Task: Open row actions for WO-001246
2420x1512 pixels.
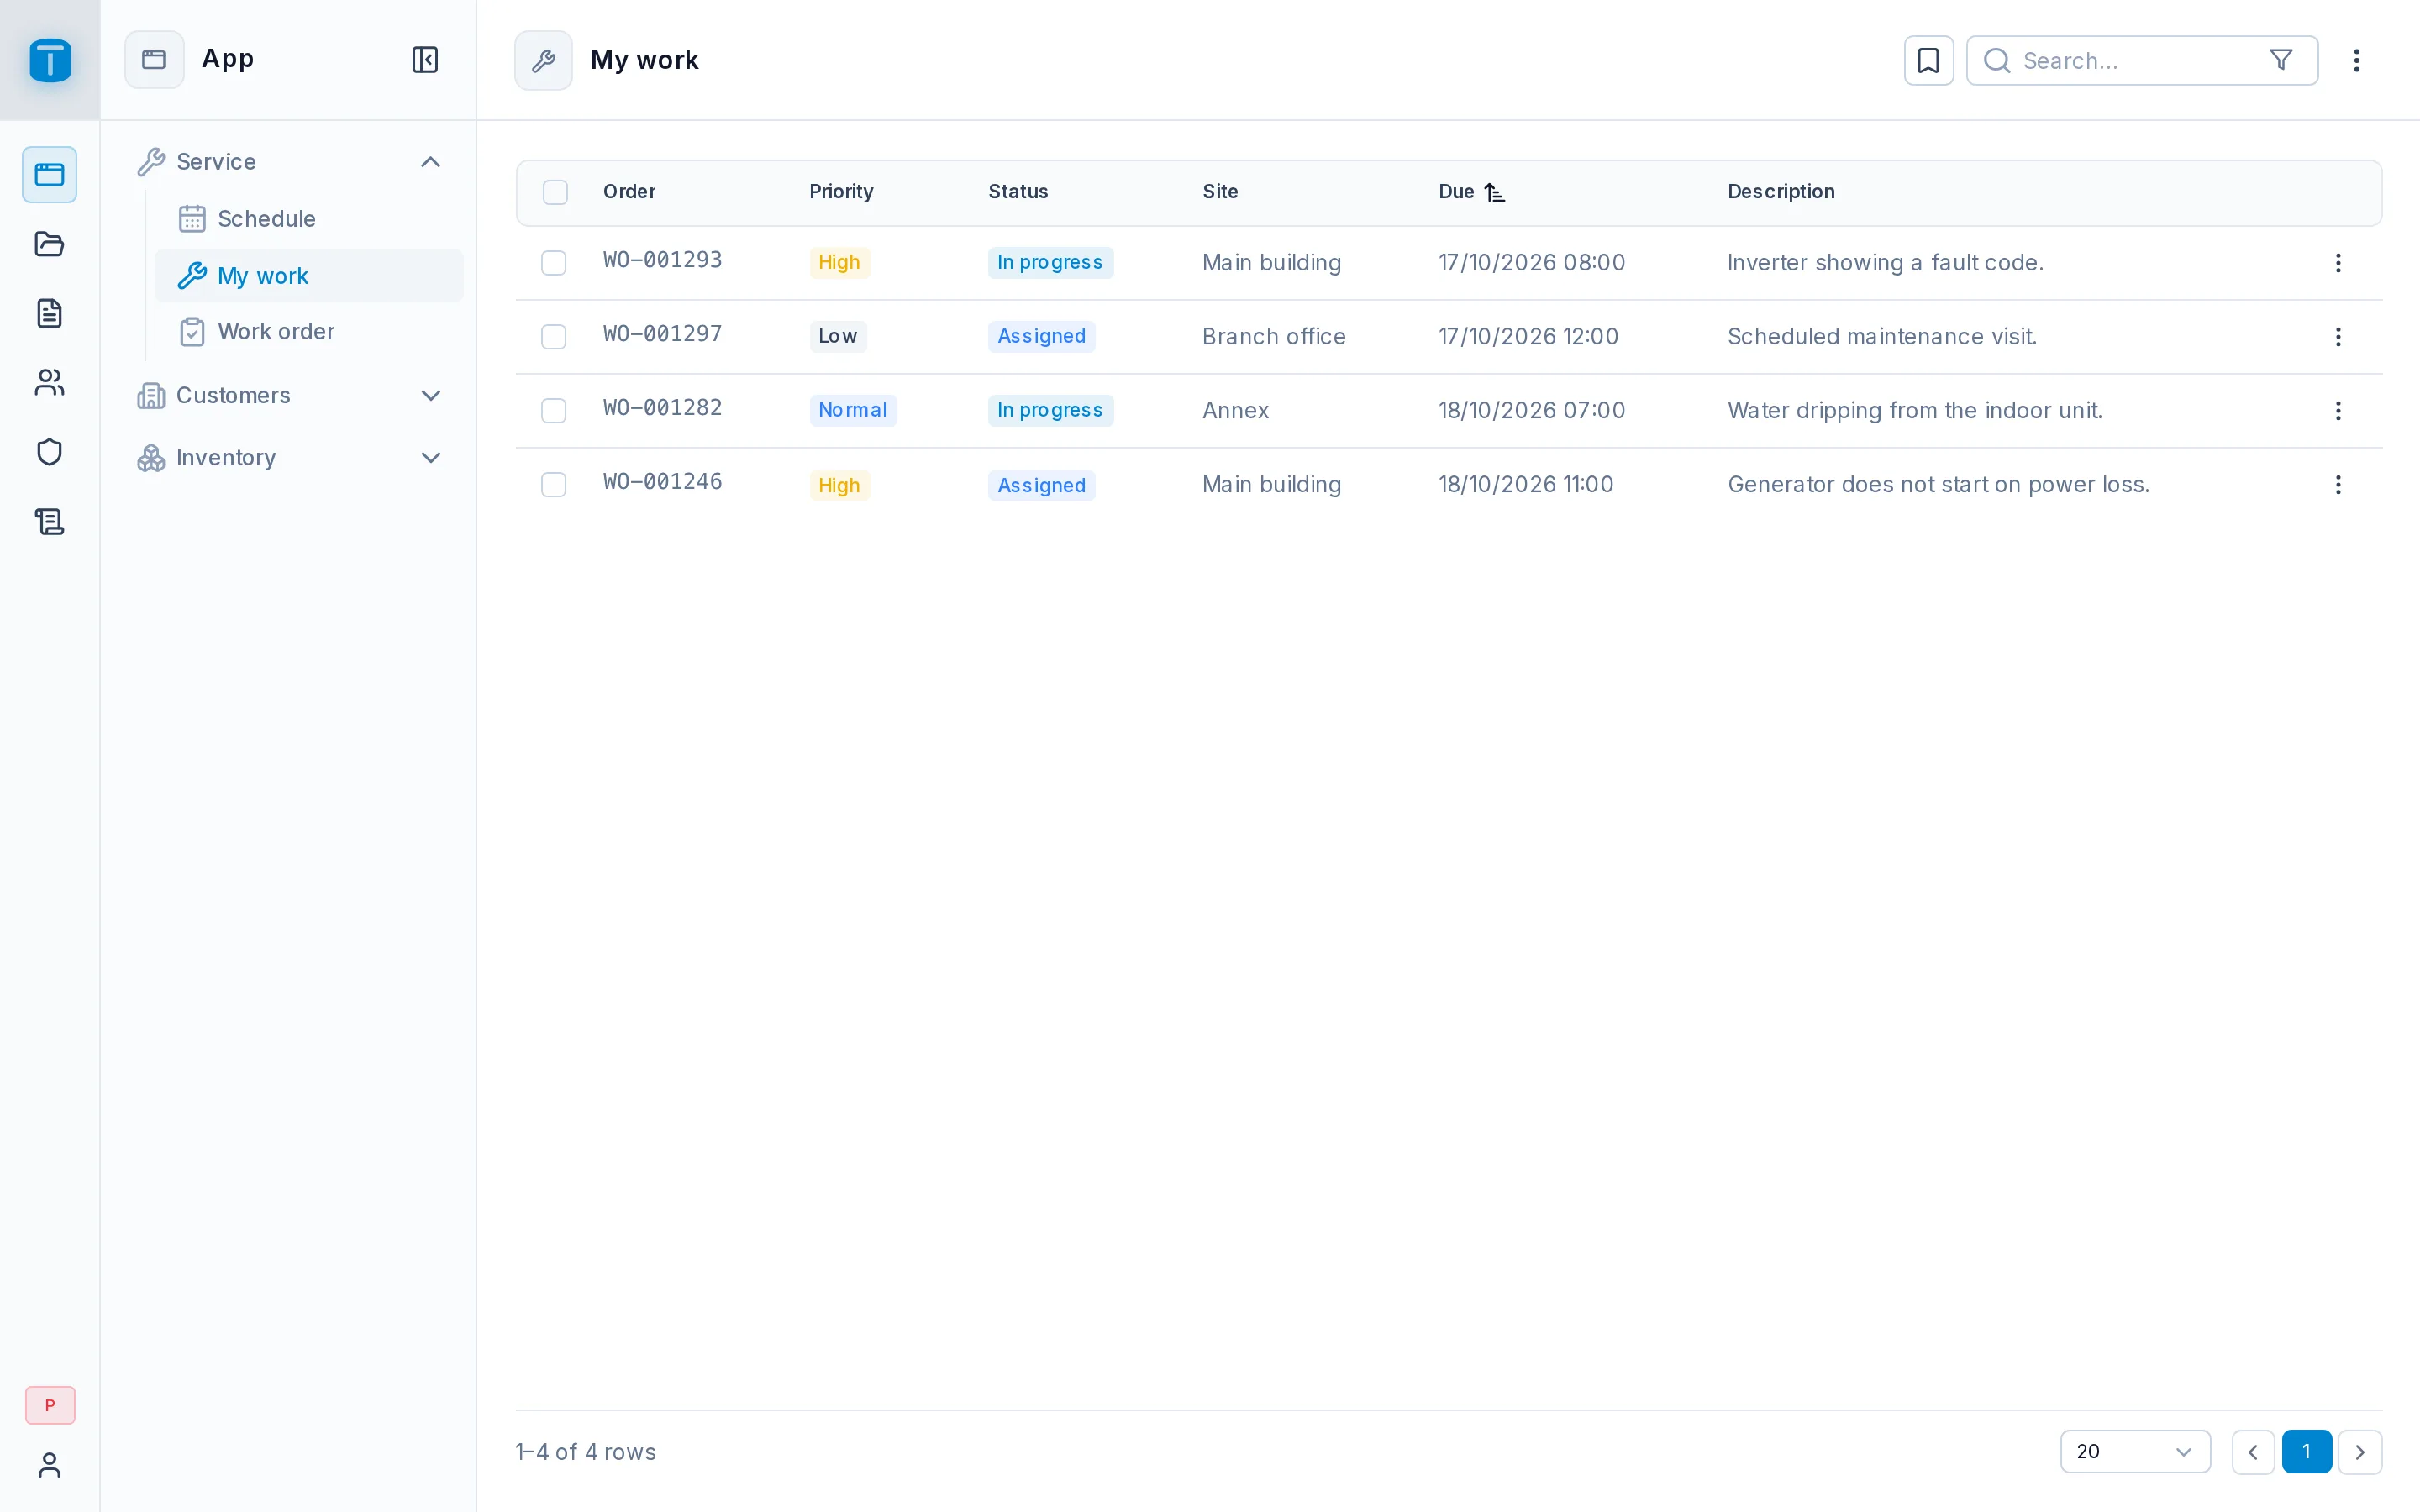Action: click(x=2338, y=485)
